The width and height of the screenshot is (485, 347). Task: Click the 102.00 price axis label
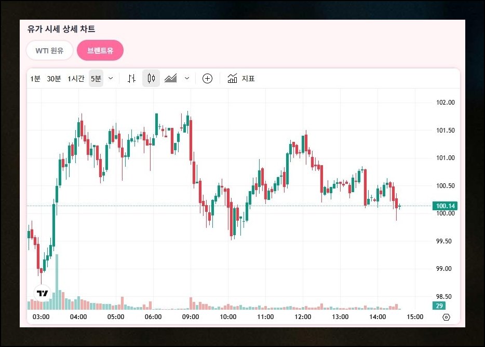point(446,103)
